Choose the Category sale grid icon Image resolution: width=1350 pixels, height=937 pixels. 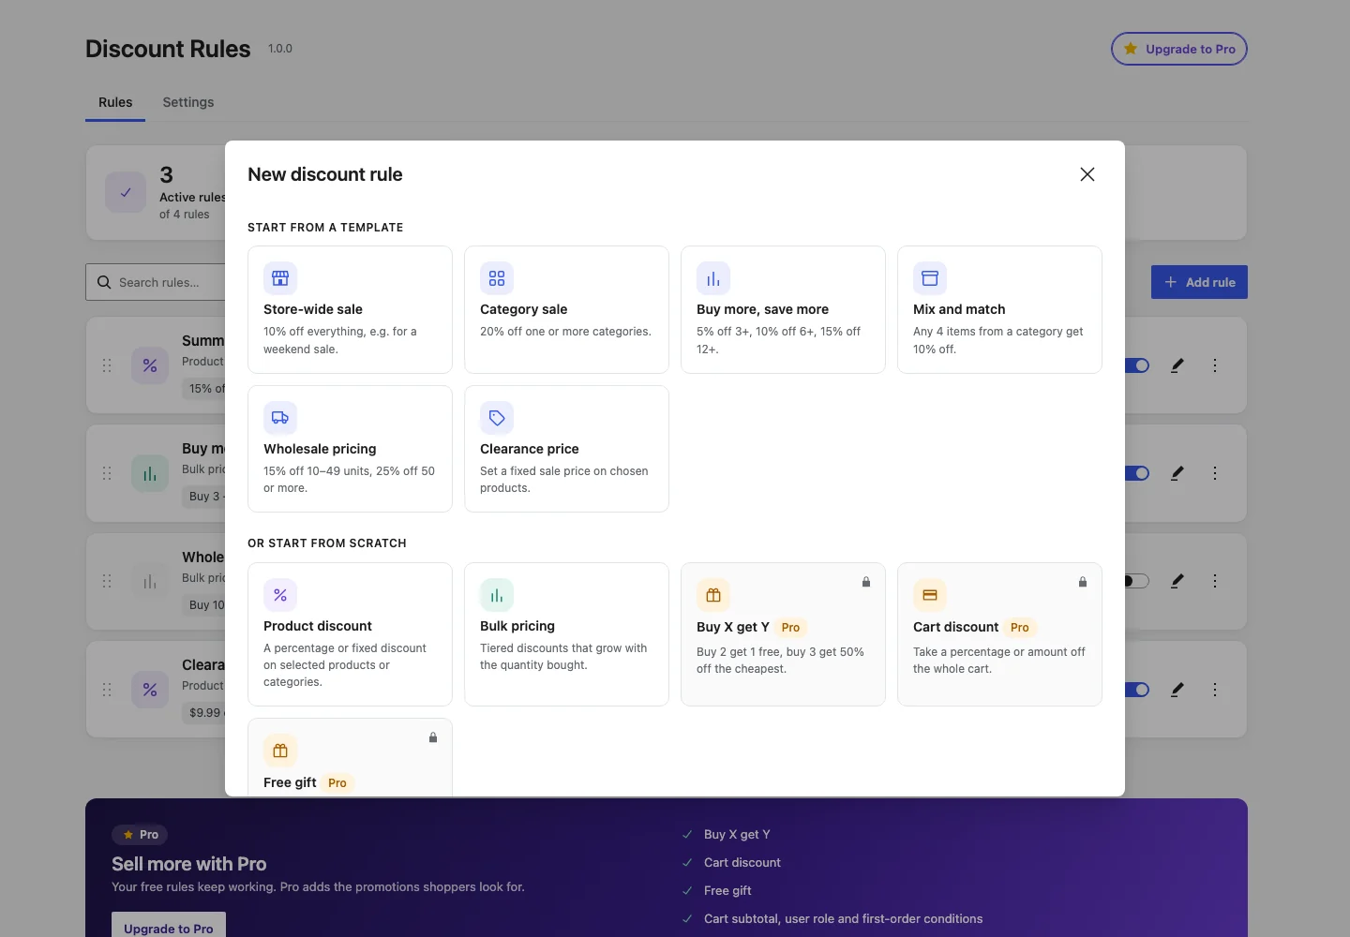pos(497,278)
